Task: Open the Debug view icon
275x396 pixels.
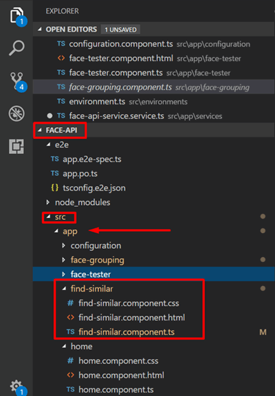Action: coord(16,113)
